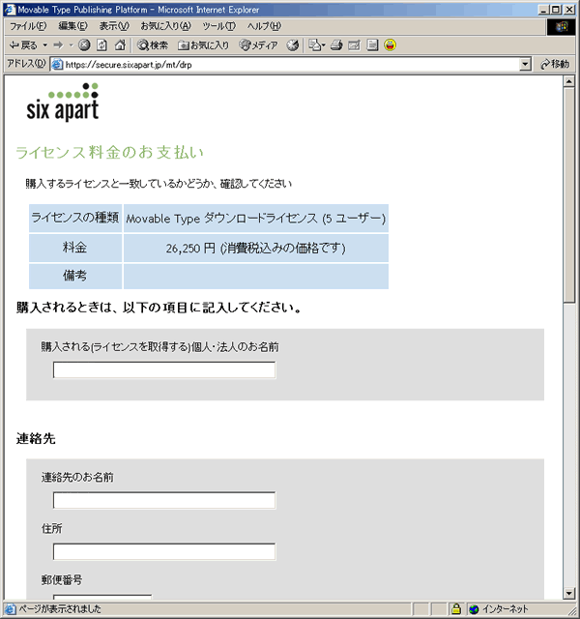
Task: Click the Mail toolbar icon
Action: (317, 45)
